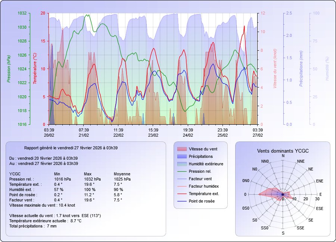Select the green Pression rel. legend line

coord(181,171)
